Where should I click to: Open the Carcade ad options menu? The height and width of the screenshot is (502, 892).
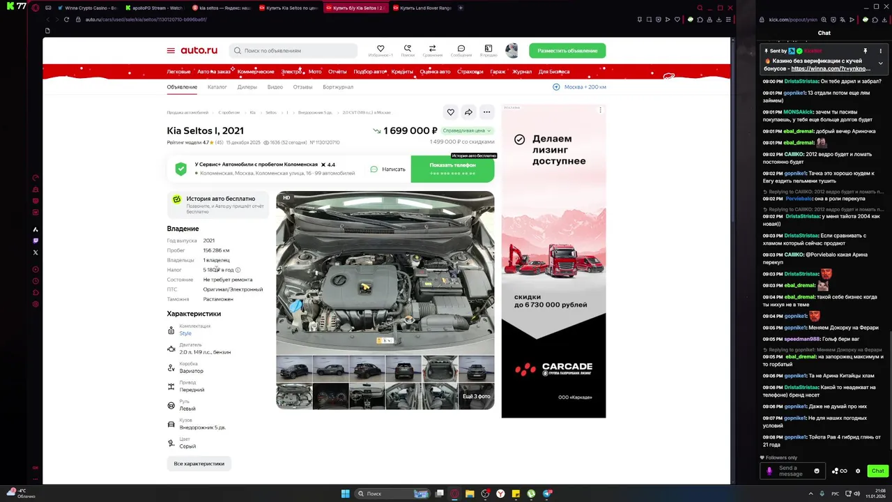point(600,110)
